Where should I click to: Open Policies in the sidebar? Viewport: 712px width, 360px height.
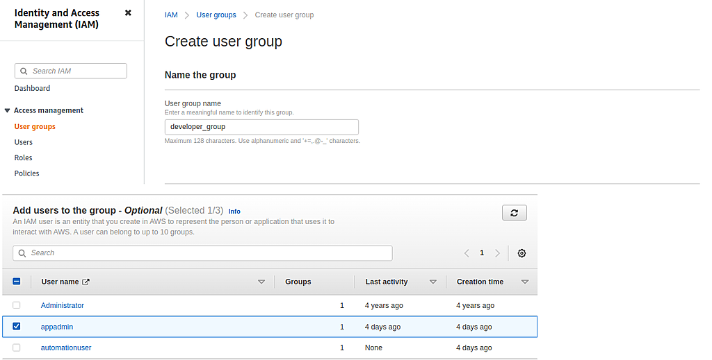tap(27, 173)
